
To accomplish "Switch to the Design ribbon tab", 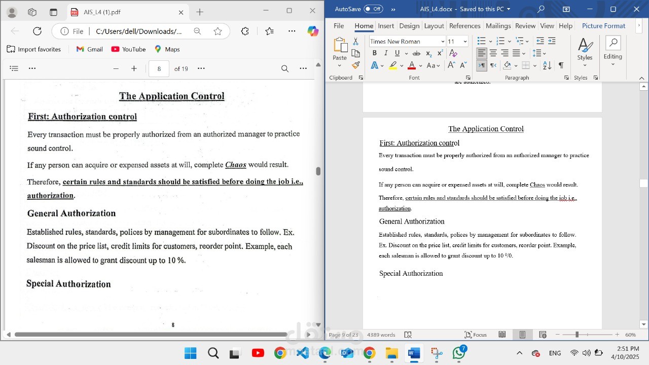I will click(x=409, y=26).
